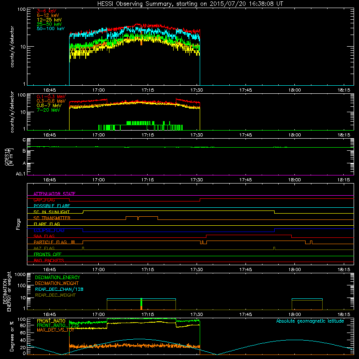Click the Absolute geomagnetic latitude label
Screen dimensions: 359x359
pyautogui.click(x=310, y=321)
